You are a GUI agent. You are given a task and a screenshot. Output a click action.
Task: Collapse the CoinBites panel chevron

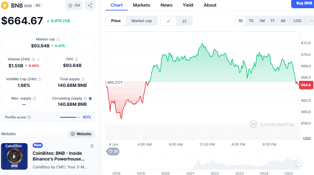point(92,146)
